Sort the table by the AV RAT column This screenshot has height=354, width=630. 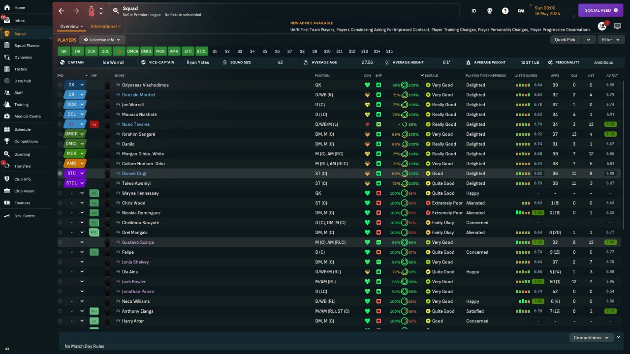pyautogui.click(x=612, y=76)
